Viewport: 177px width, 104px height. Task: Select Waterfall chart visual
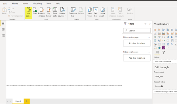155,37
